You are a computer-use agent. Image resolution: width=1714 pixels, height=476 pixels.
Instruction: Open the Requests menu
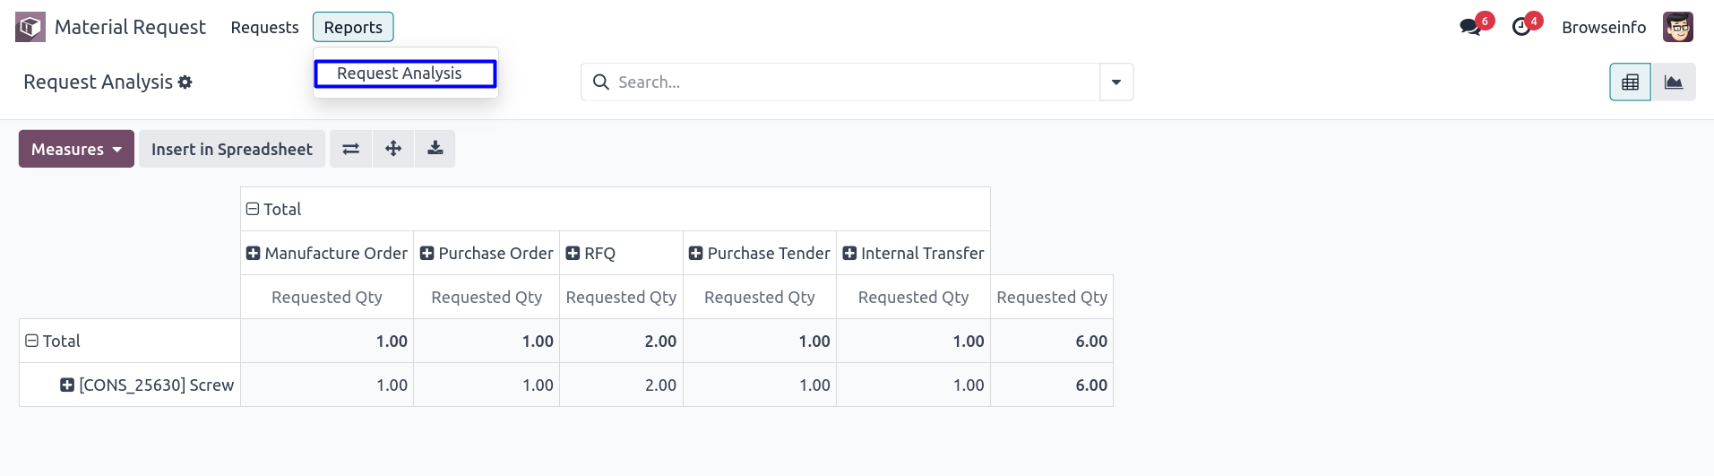click(264, 27)
